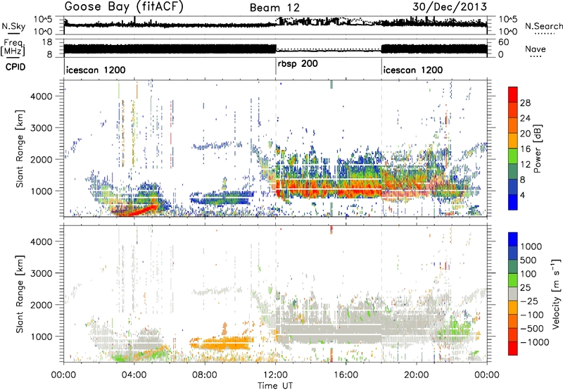563x390 pixels.
Task: Click the N.Sky axis label
Action: point(13,26)
